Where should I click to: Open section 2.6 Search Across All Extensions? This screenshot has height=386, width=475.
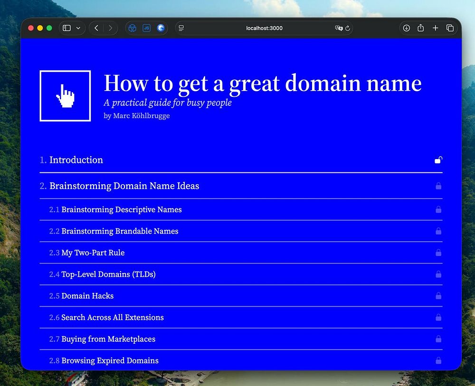pos(241,317)
